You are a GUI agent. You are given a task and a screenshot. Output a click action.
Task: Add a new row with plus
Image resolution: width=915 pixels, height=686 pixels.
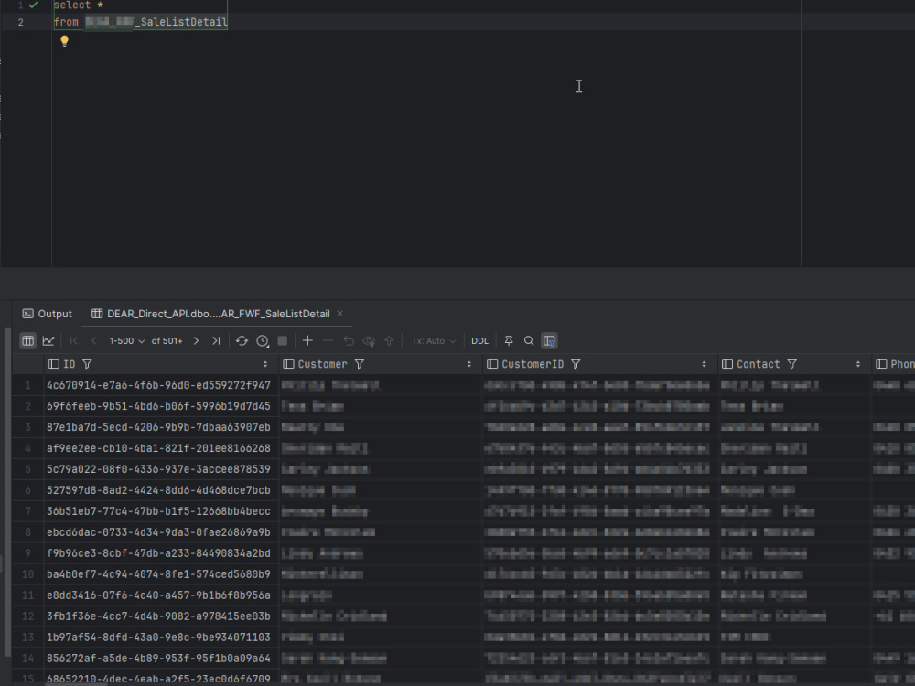coord(307,340)
